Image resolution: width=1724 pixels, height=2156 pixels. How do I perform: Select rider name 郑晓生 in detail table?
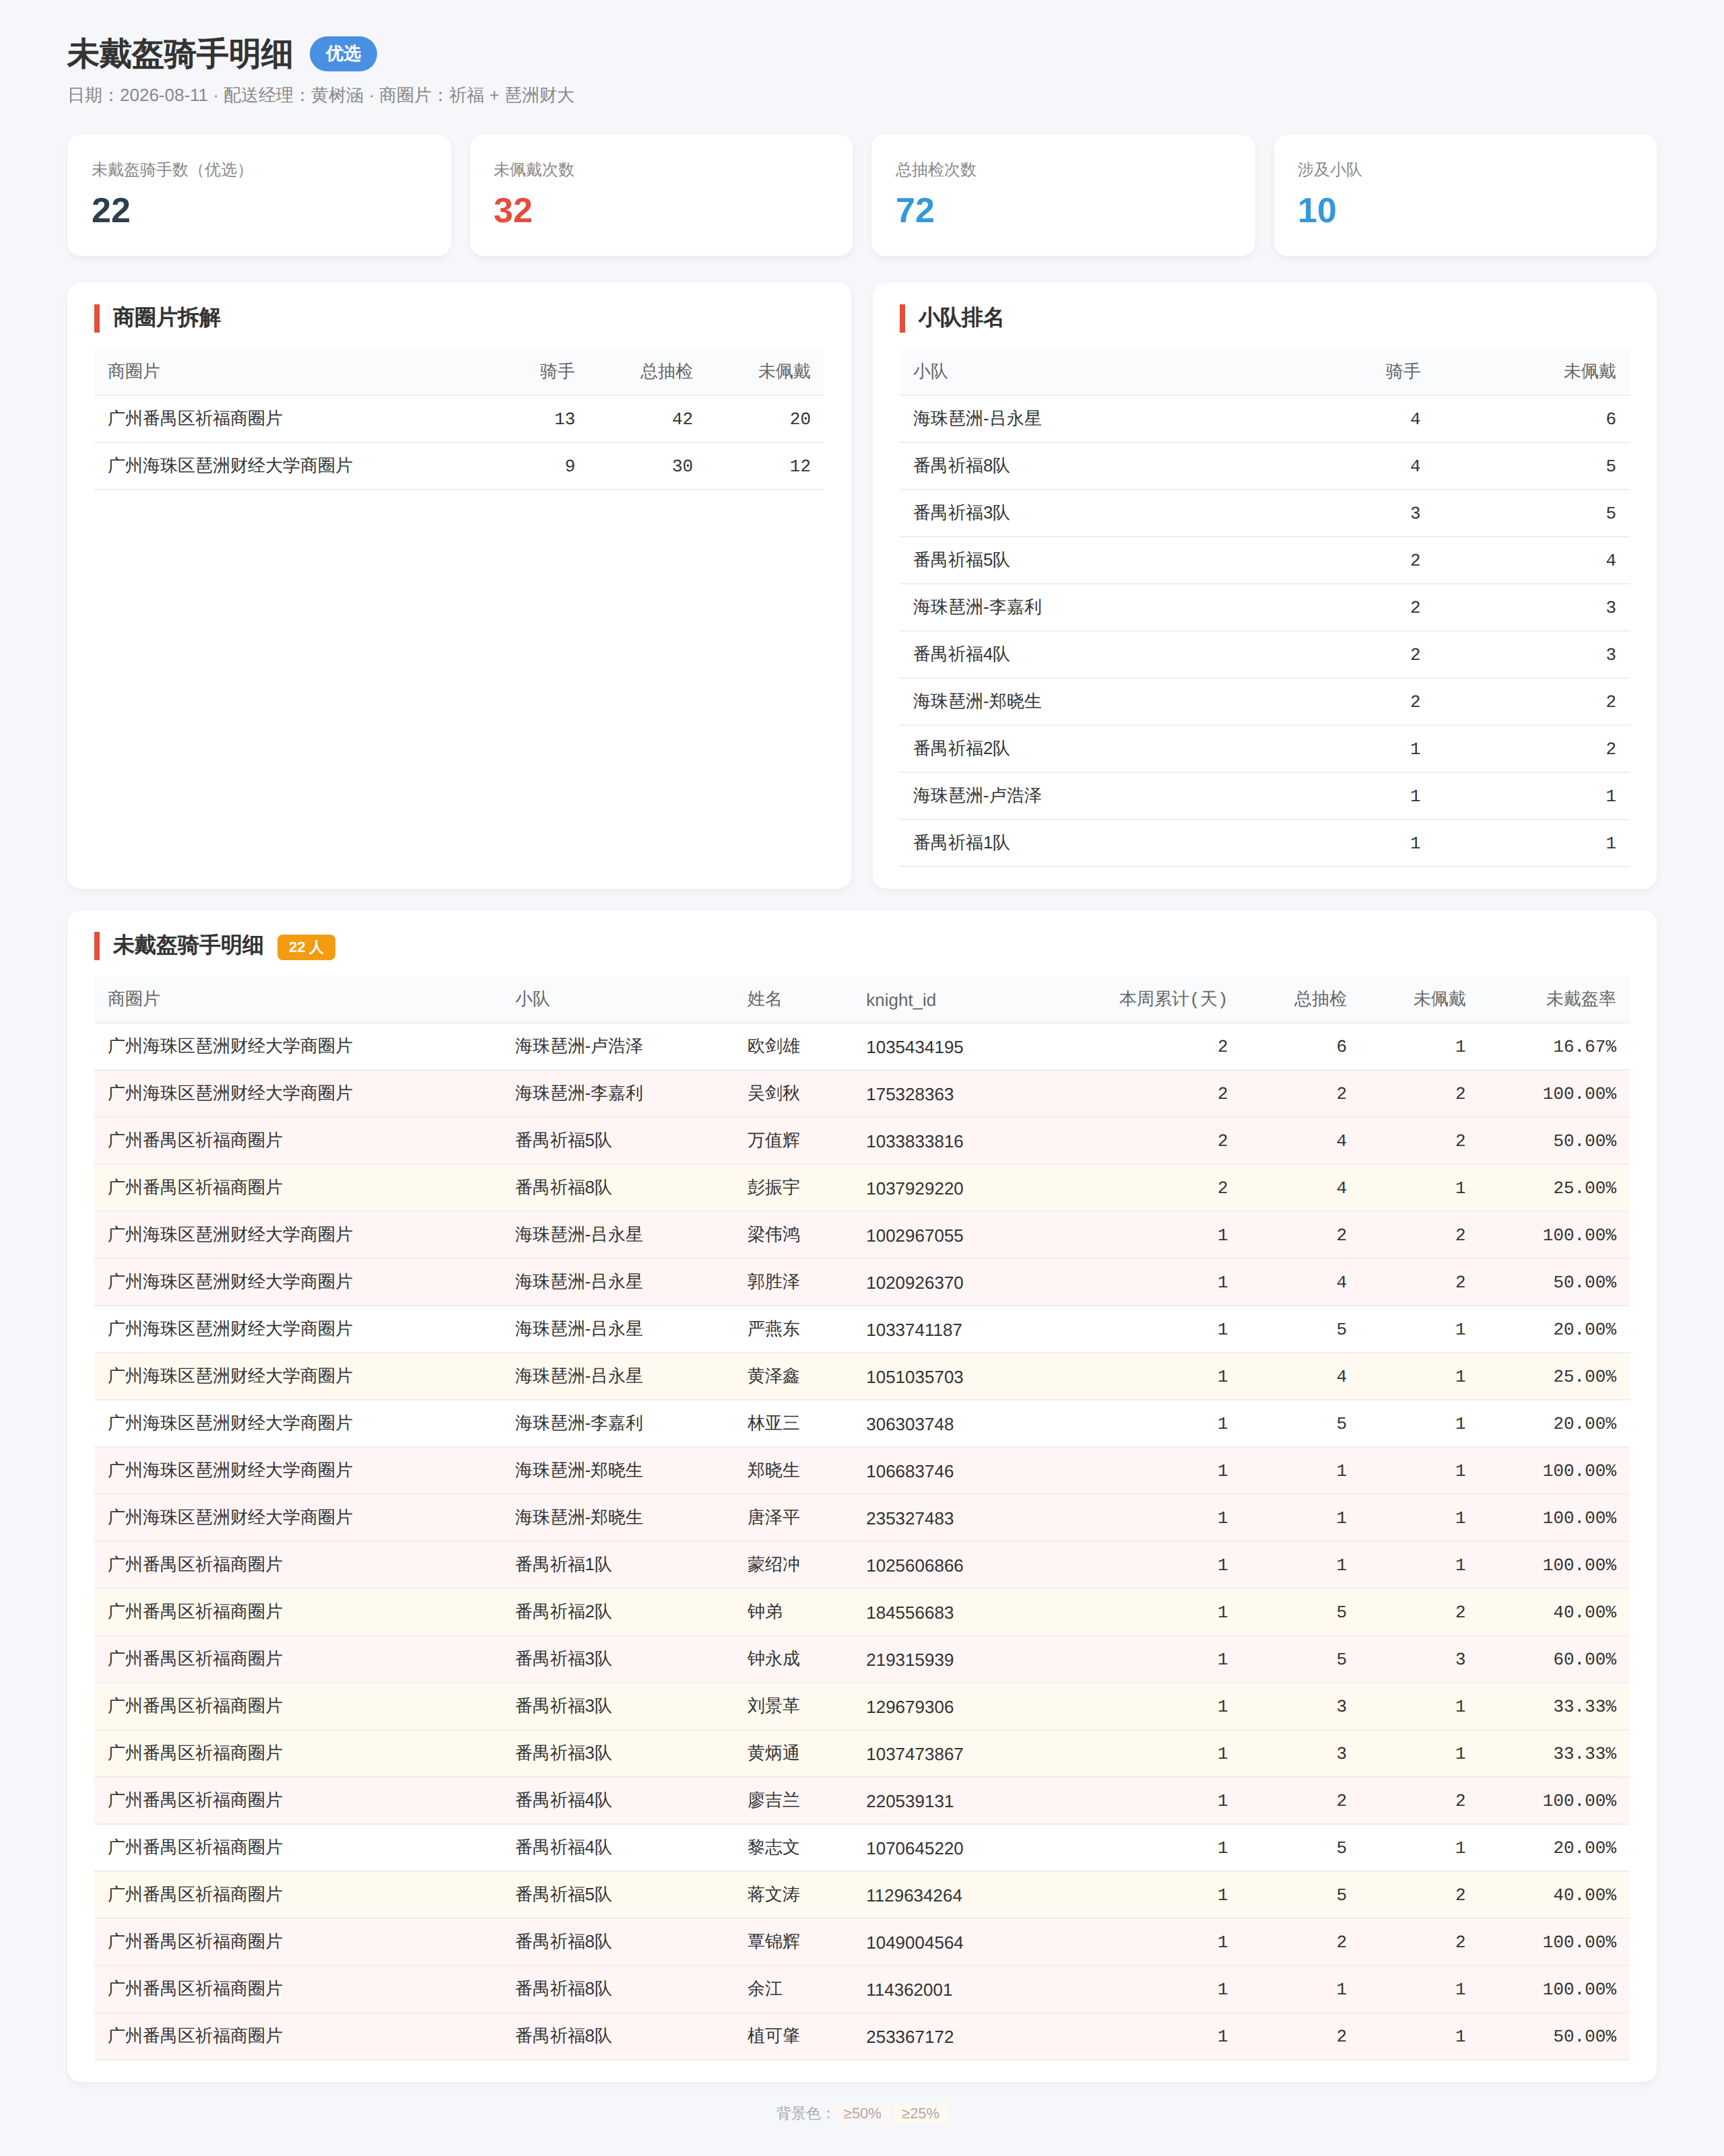click(773, 1470)
